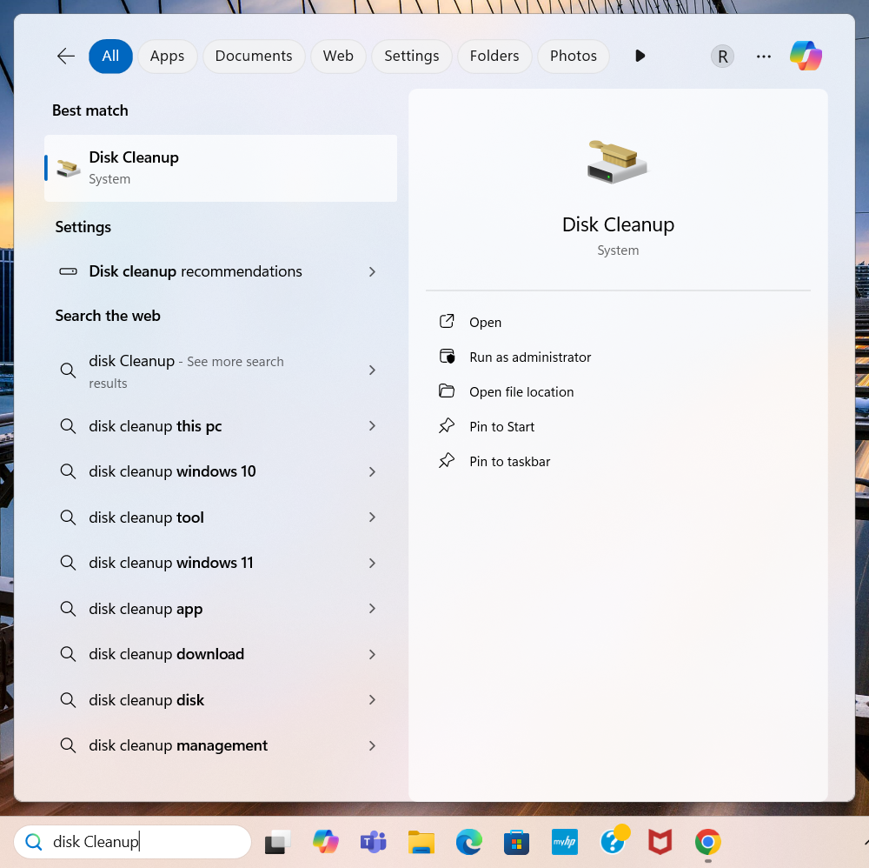Launch Microsoft Edge from the taskbar

[469, 842]
